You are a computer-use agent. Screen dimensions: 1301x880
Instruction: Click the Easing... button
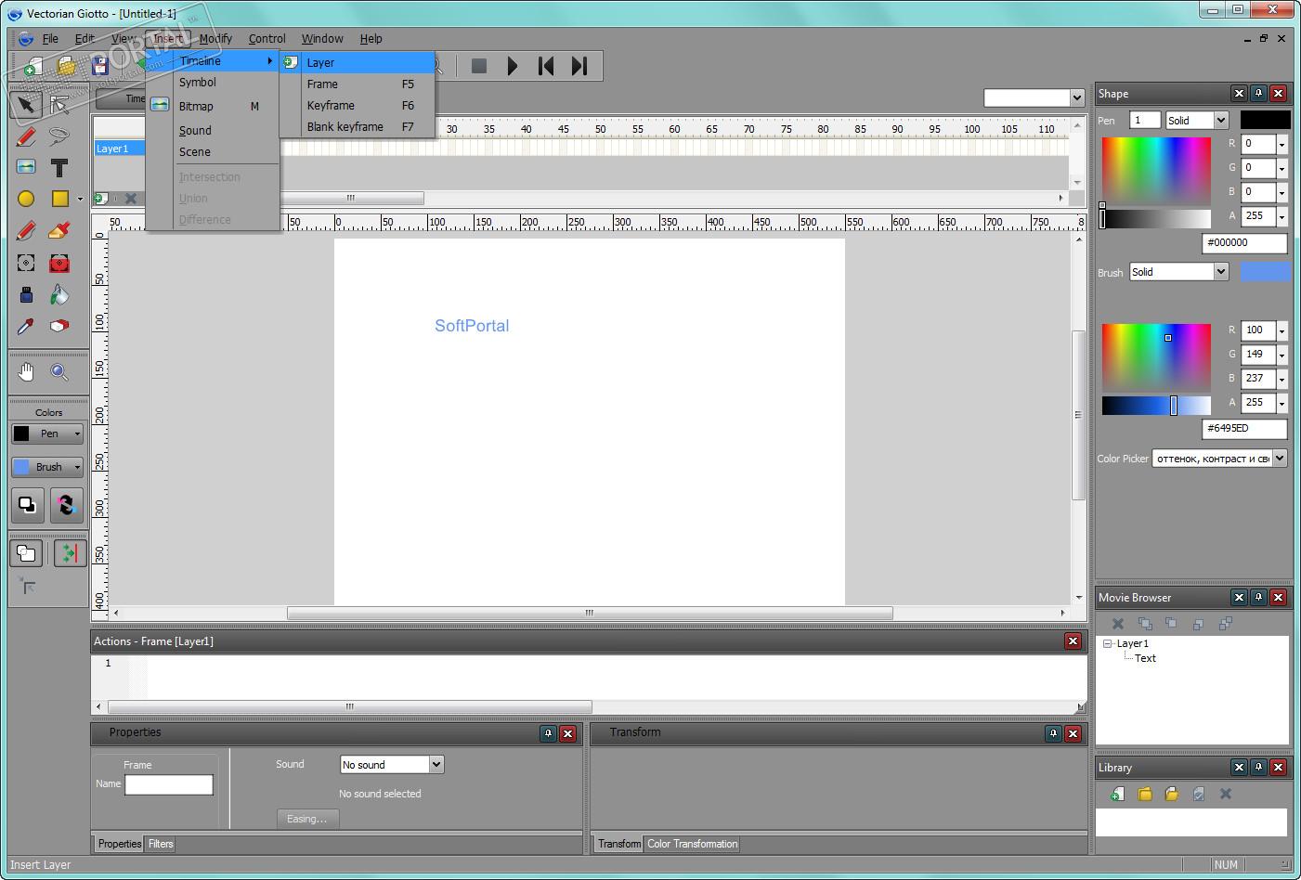(x=307, y=819)
